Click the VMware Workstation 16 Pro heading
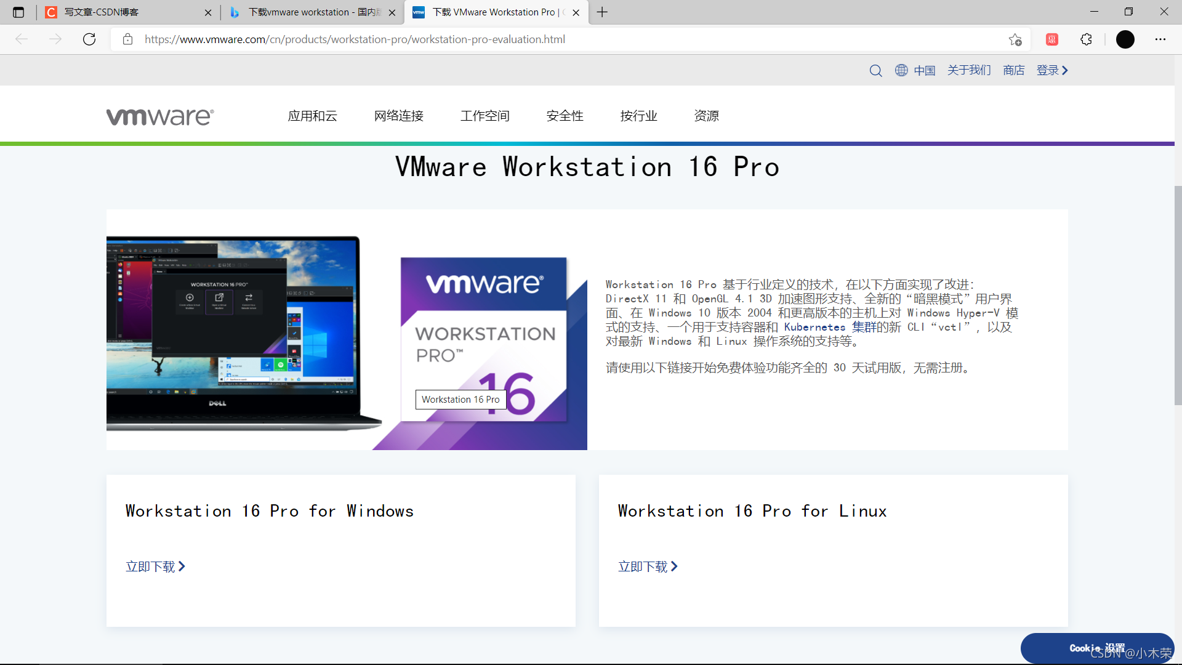The width and height of the screenshot is (1182, 665). coord(587,167)
